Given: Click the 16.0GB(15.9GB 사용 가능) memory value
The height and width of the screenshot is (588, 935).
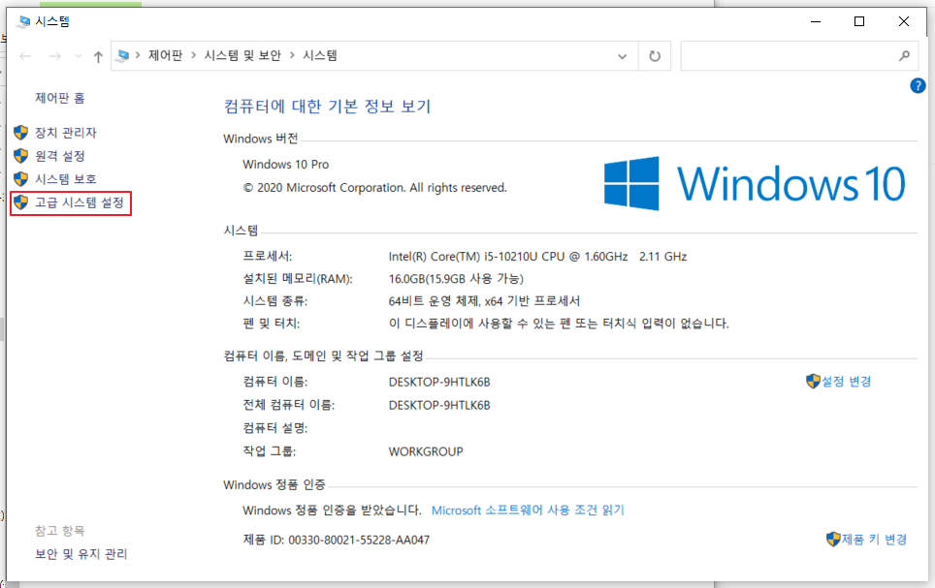Looking at the screenshot, I should pyautogui.click(x=456, y=279).
